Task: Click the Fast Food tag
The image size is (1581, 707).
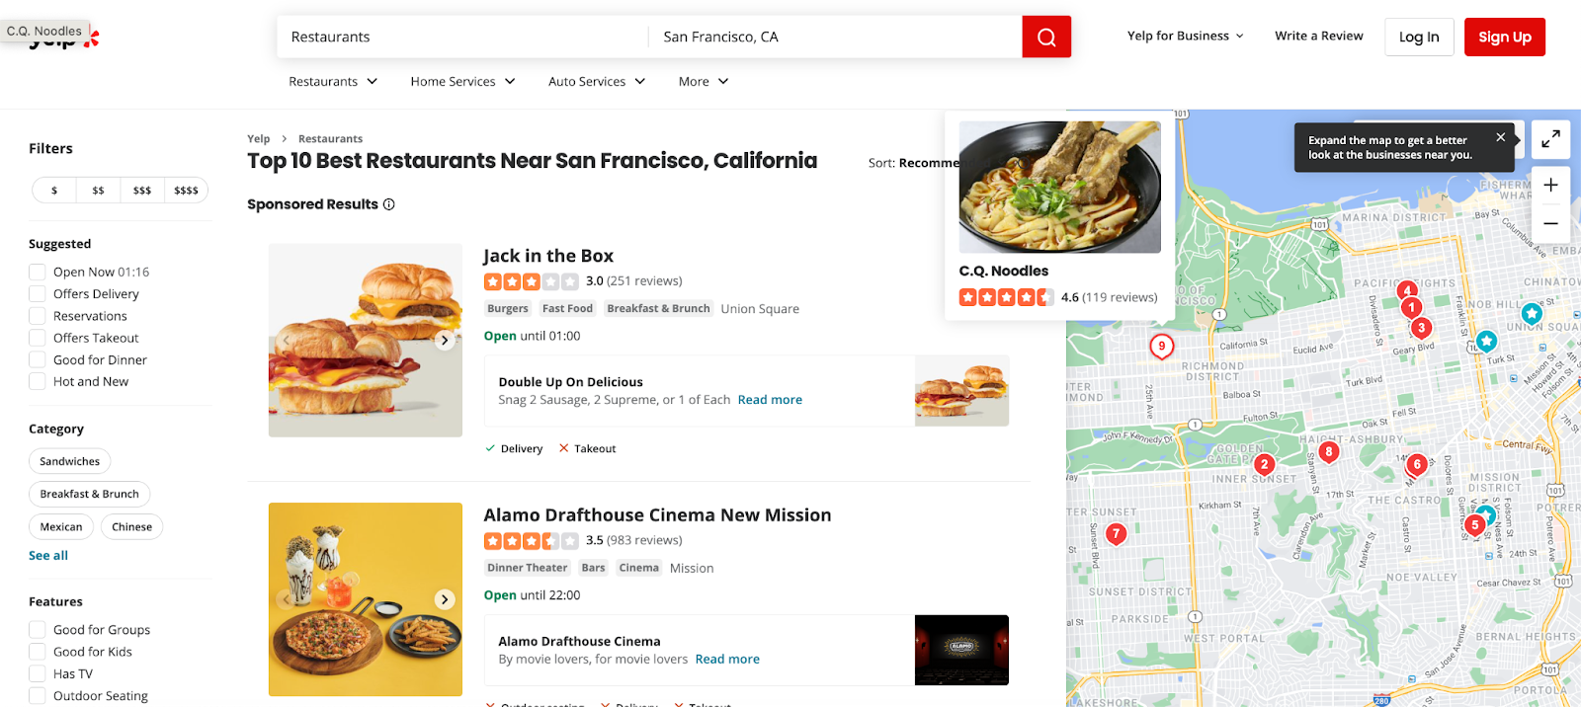Action: (567, 308)
